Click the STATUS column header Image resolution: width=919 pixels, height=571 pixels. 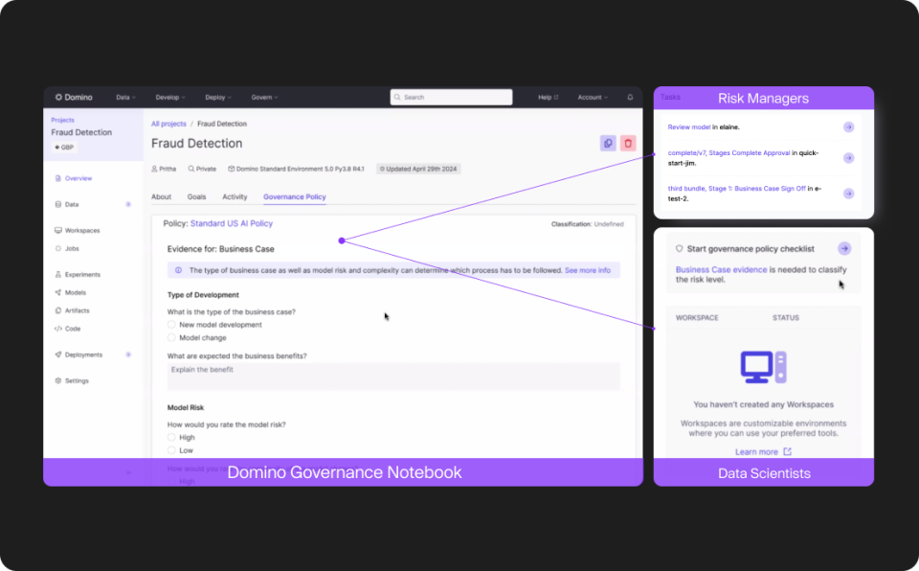[x=785, y=318]
